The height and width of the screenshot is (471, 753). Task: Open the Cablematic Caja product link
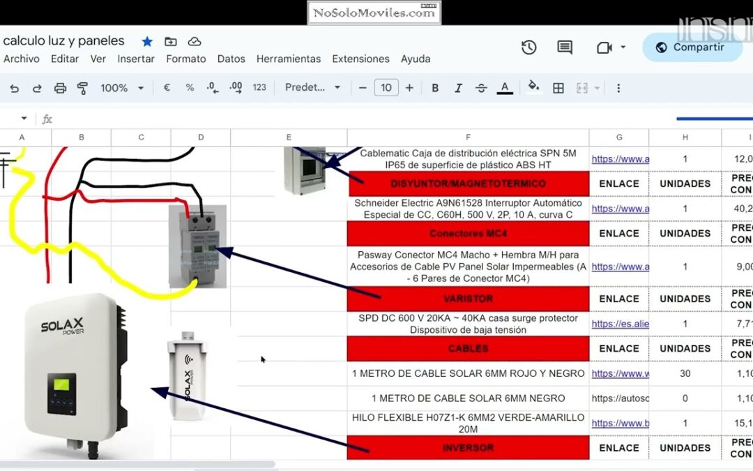(620, 159)
